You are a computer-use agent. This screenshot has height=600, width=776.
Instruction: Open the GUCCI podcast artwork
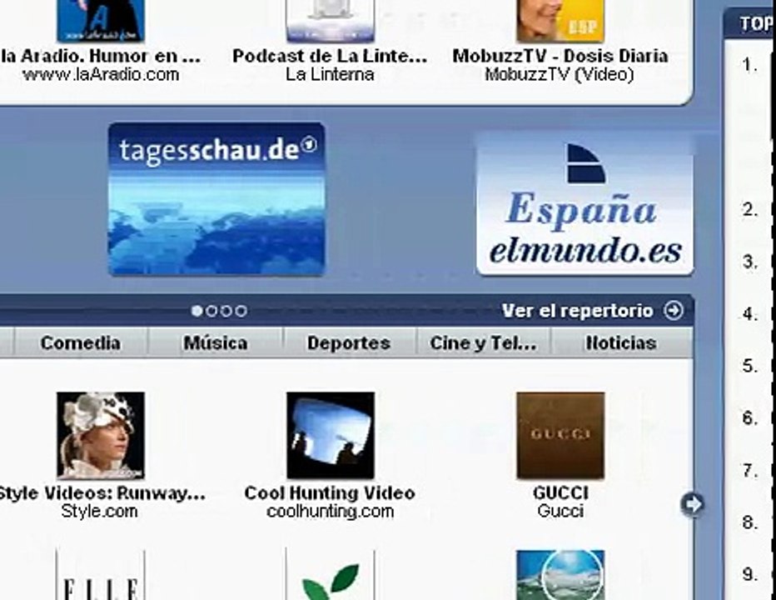click(x=560, y=436)
